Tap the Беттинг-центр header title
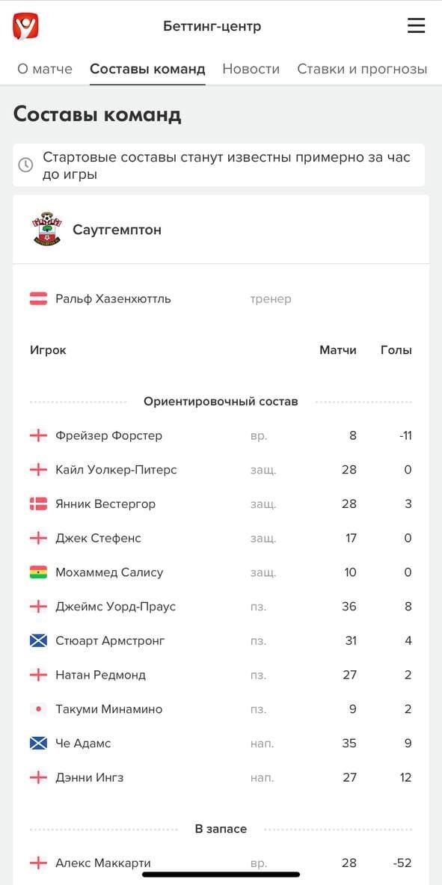 [212, 26]
